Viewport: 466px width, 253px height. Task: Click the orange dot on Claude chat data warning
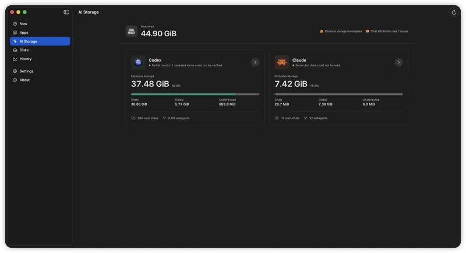(294, 65)
